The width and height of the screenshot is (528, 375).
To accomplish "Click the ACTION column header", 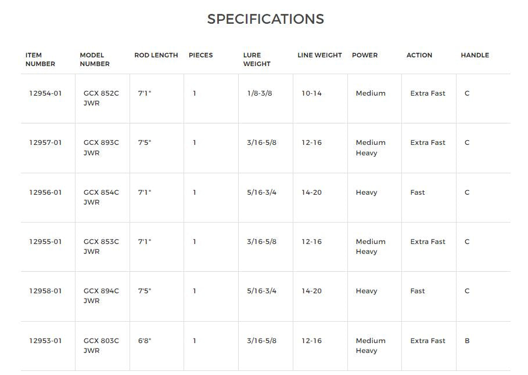I will click(x=419, y=55).
